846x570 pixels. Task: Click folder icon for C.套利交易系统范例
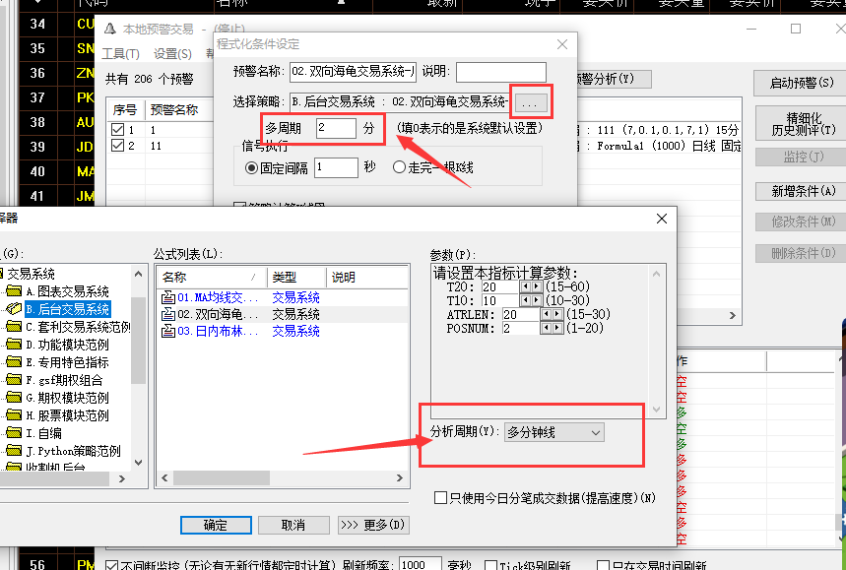click(14, 327)
